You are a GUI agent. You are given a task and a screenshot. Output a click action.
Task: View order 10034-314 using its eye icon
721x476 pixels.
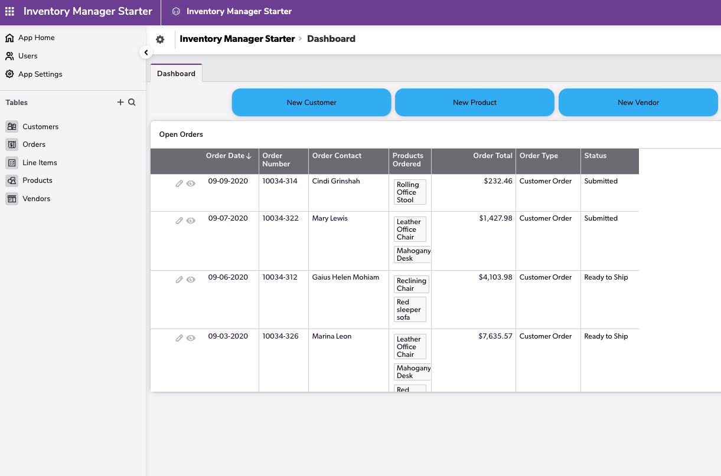[190, 183]
